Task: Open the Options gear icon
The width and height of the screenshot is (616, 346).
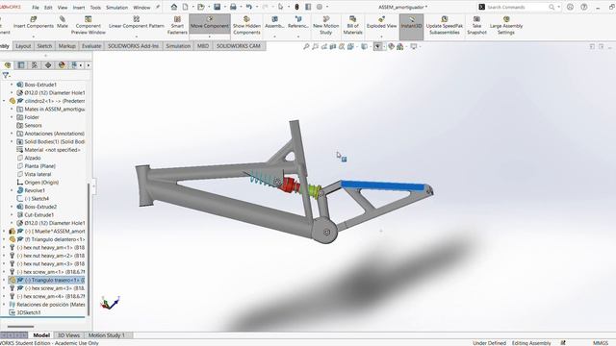Action: coord(320,7)
